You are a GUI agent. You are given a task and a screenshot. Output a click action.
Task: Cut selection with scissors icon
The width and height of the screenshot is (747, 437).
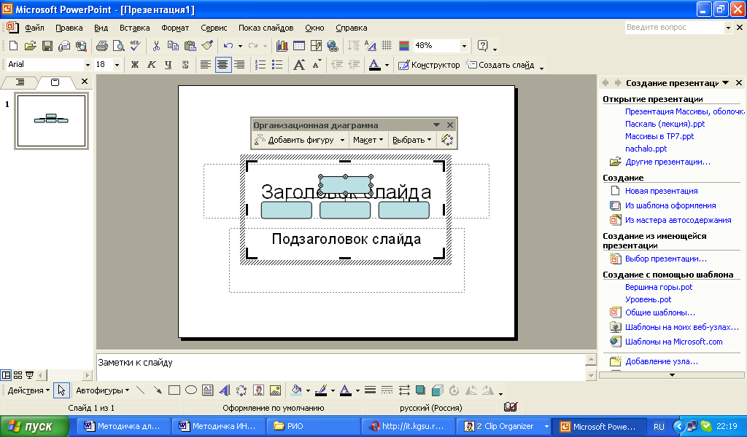point(156,46)
